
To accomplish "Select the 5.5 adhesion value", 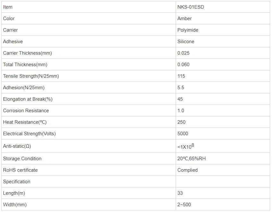I will point(181,88).
